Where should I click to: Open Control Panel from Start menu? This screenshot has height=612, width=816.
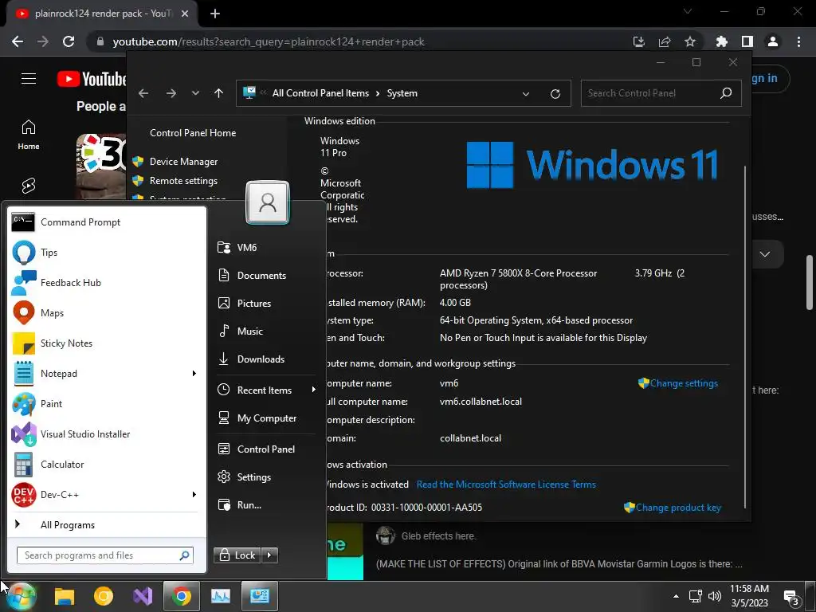(265, 449)
